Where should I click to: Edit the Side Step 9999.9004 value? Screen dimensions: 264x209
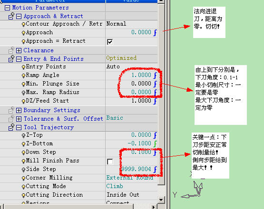(x=136, y=169)
